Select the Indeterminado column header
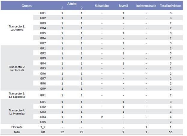This screenshot has width=187, height=136. coord(146,6)
